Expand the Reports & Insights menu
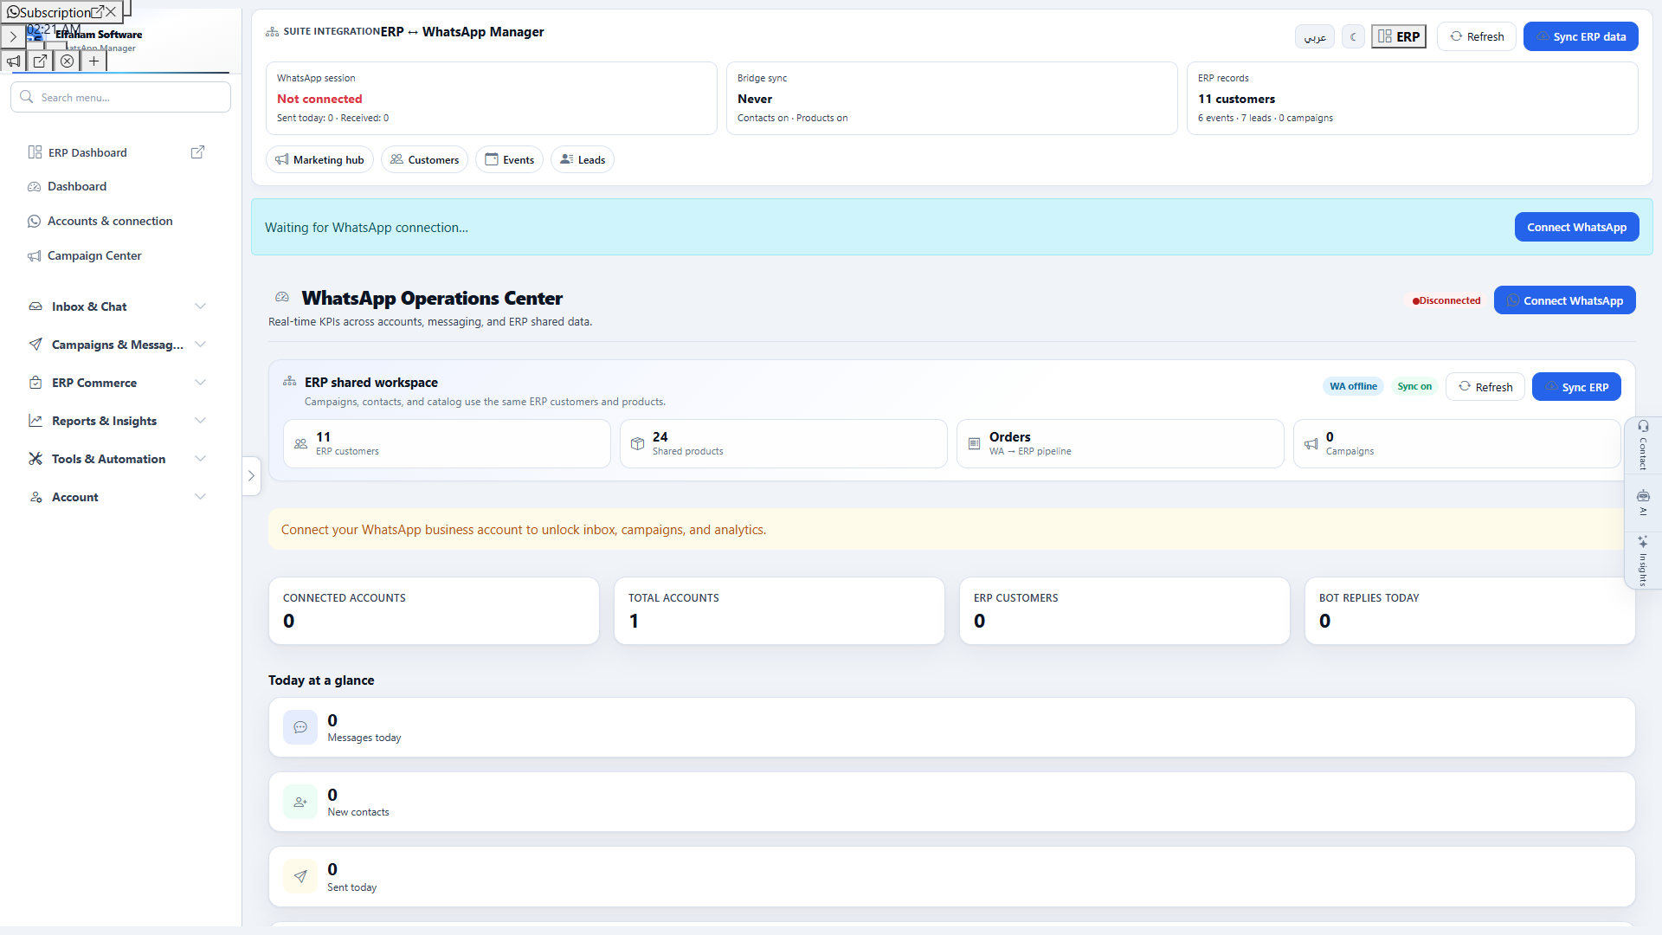Image resolution: width=1662 pixels, height=935 pixels. pyautogui.click(x=117, y=421)
